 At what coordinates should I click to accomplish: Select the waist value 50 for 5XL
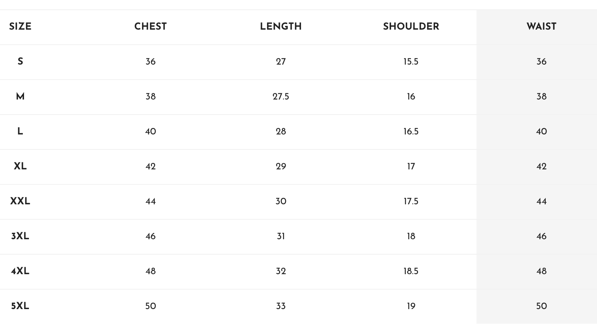tap(541, 306)
